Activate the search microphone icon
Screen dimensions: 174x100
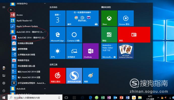(x=59, y=98)
